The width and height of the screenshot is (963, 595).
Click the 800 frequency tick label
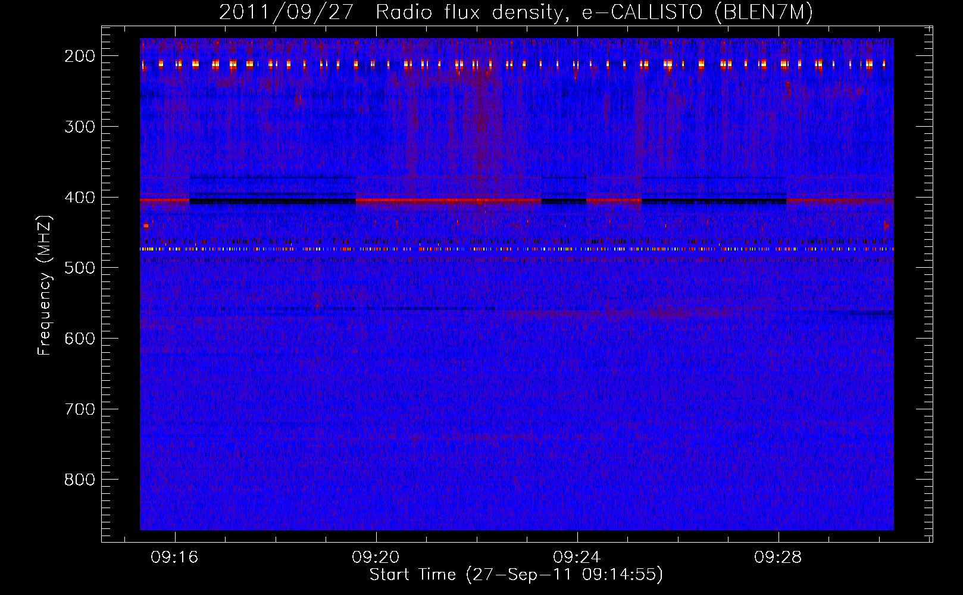point(80,480)
